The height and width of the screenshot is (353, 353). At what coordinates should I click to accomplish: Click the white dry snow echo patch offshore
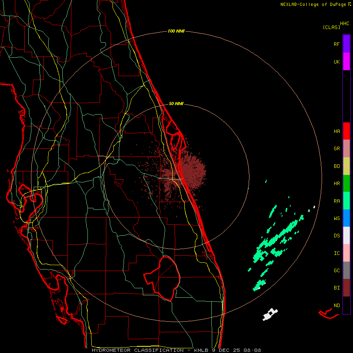tap(270, 314)
